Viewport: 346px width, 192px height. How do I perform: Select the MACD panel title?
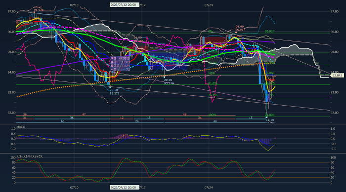pos(21,127)
